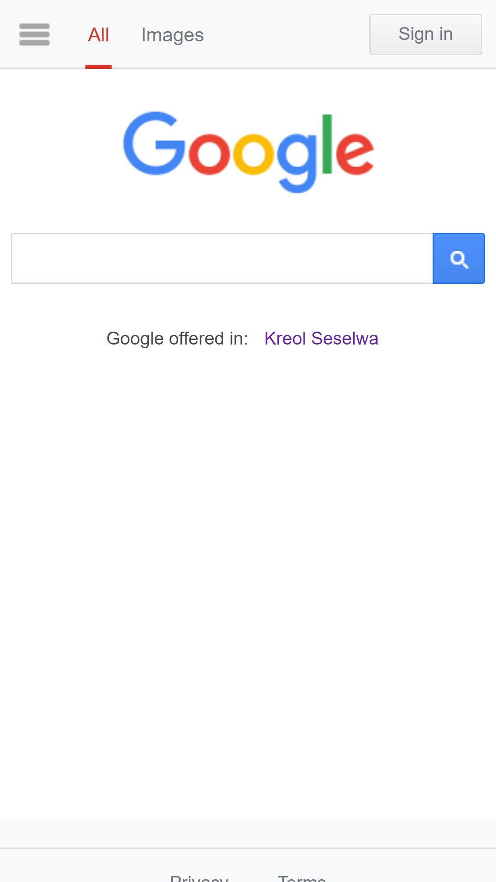496x882 pixels.
Task: Open the Terms footer link
Action: (302, 877)
